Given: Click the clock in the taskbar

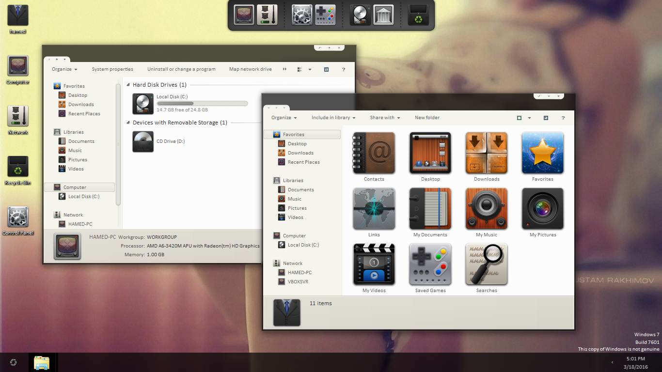Looking at the screenshot, I should click(x=635, y=362).
